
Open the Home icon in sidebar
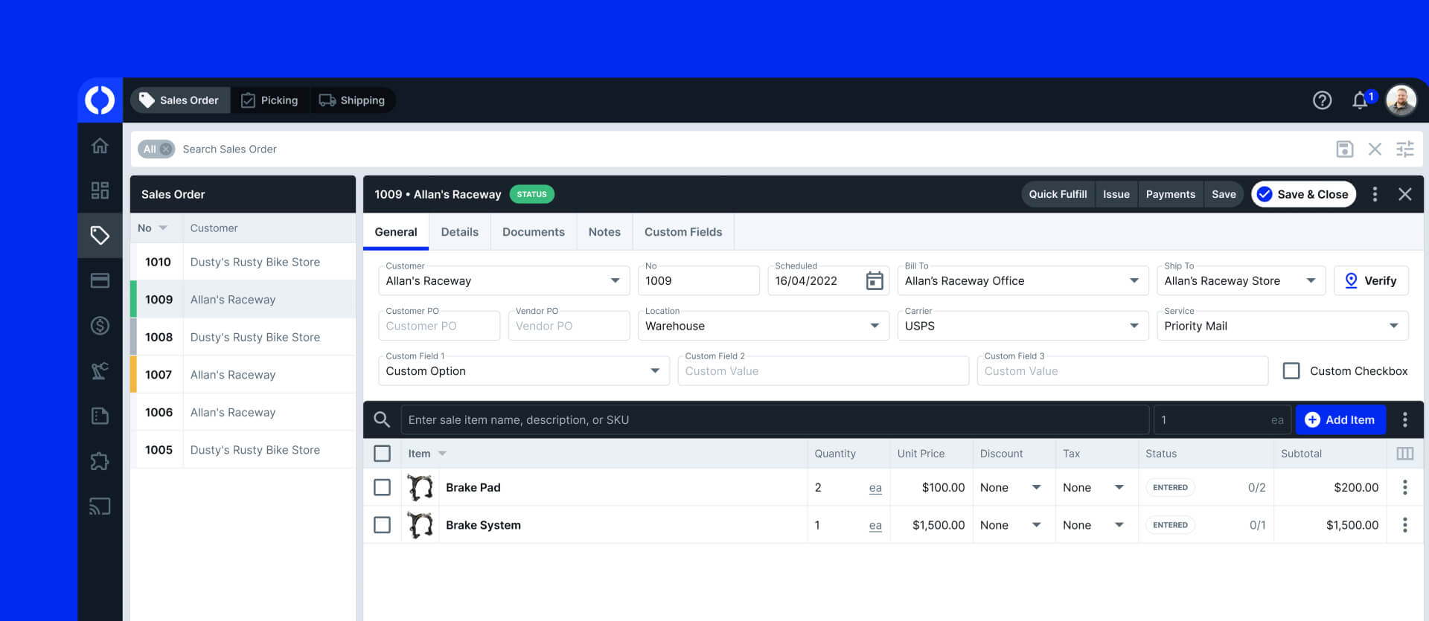click(100, 146)
